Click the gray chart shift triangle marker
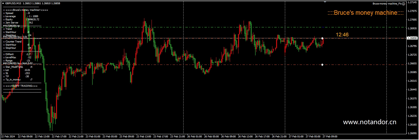This screenshot has width=419, height=140. pyautogui.click(x=325, y=2)
